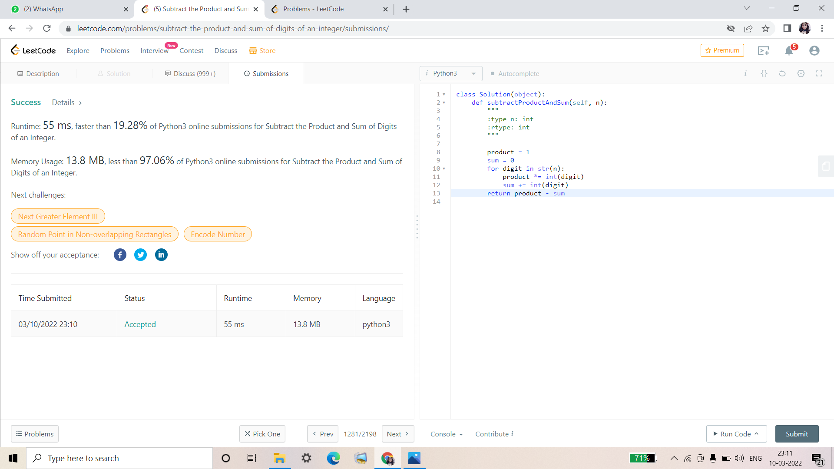The width and height of the screenshot is (834, 469).
Task: Reset code to default with the undo icon
Action: (x=782, y=73)
